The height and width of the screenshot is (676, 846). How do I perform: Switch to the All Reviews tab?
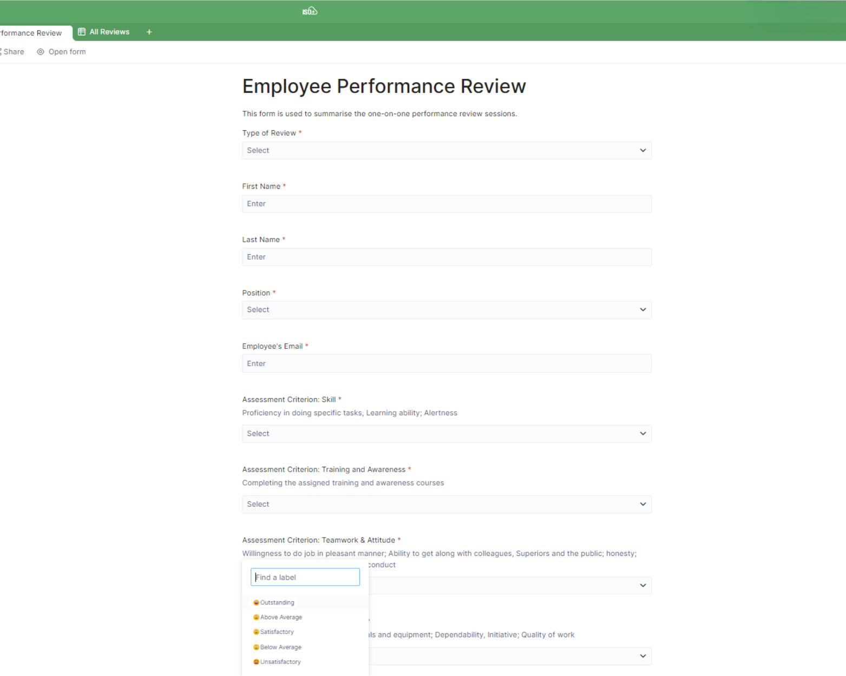pos(109,32)
